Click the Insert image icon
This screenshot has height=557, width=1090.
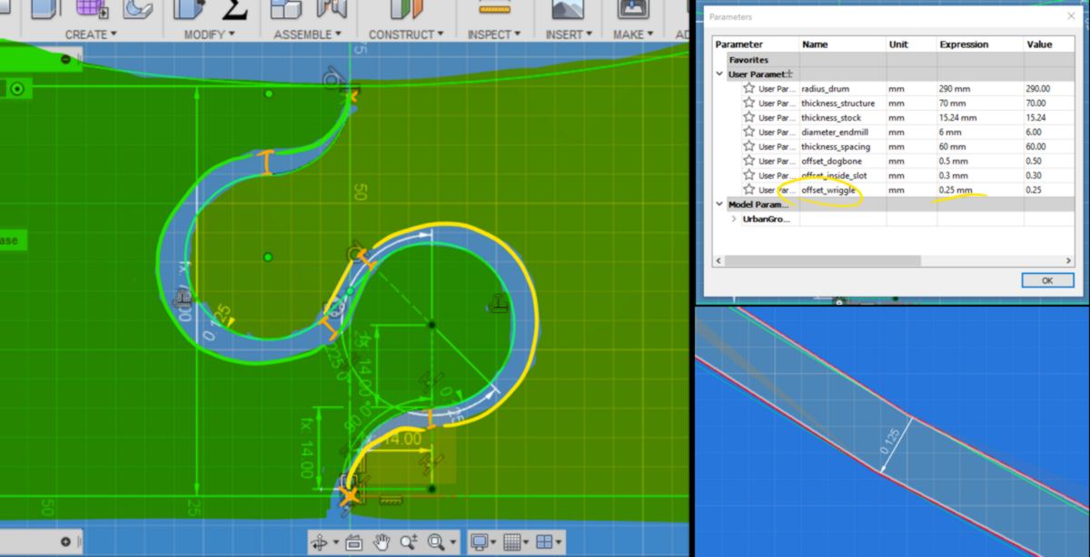point(566,10)
